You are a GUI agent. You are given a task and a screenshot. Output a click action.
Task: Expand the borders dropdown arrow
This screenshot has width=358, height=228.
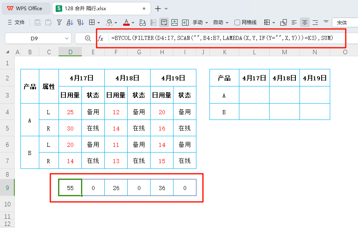(x=99, y=22)
